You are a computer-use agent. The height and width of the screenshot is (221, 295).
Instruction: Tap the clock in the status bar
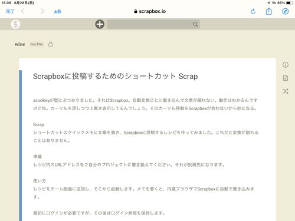click(6, 3)
